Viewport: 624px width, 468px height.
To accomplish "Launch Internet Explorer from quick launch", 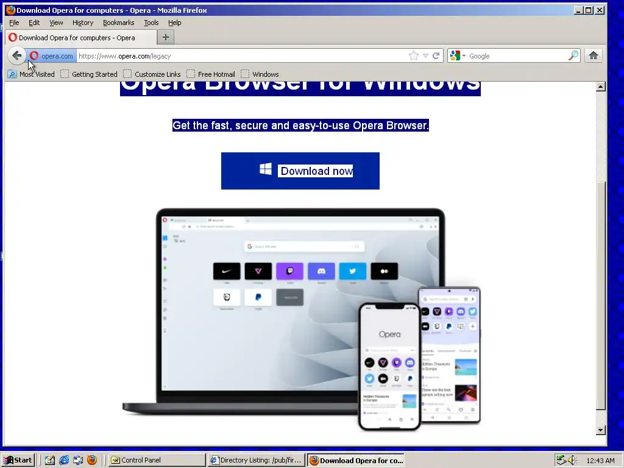I will tap(63, 460).
